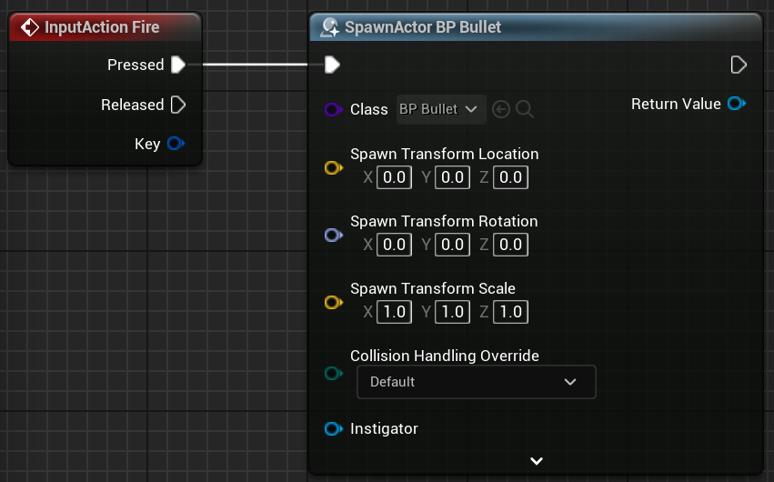Screen dimensions: 774x482
Task: Click the InputAction Fire event icon
Action: [30, 27]
